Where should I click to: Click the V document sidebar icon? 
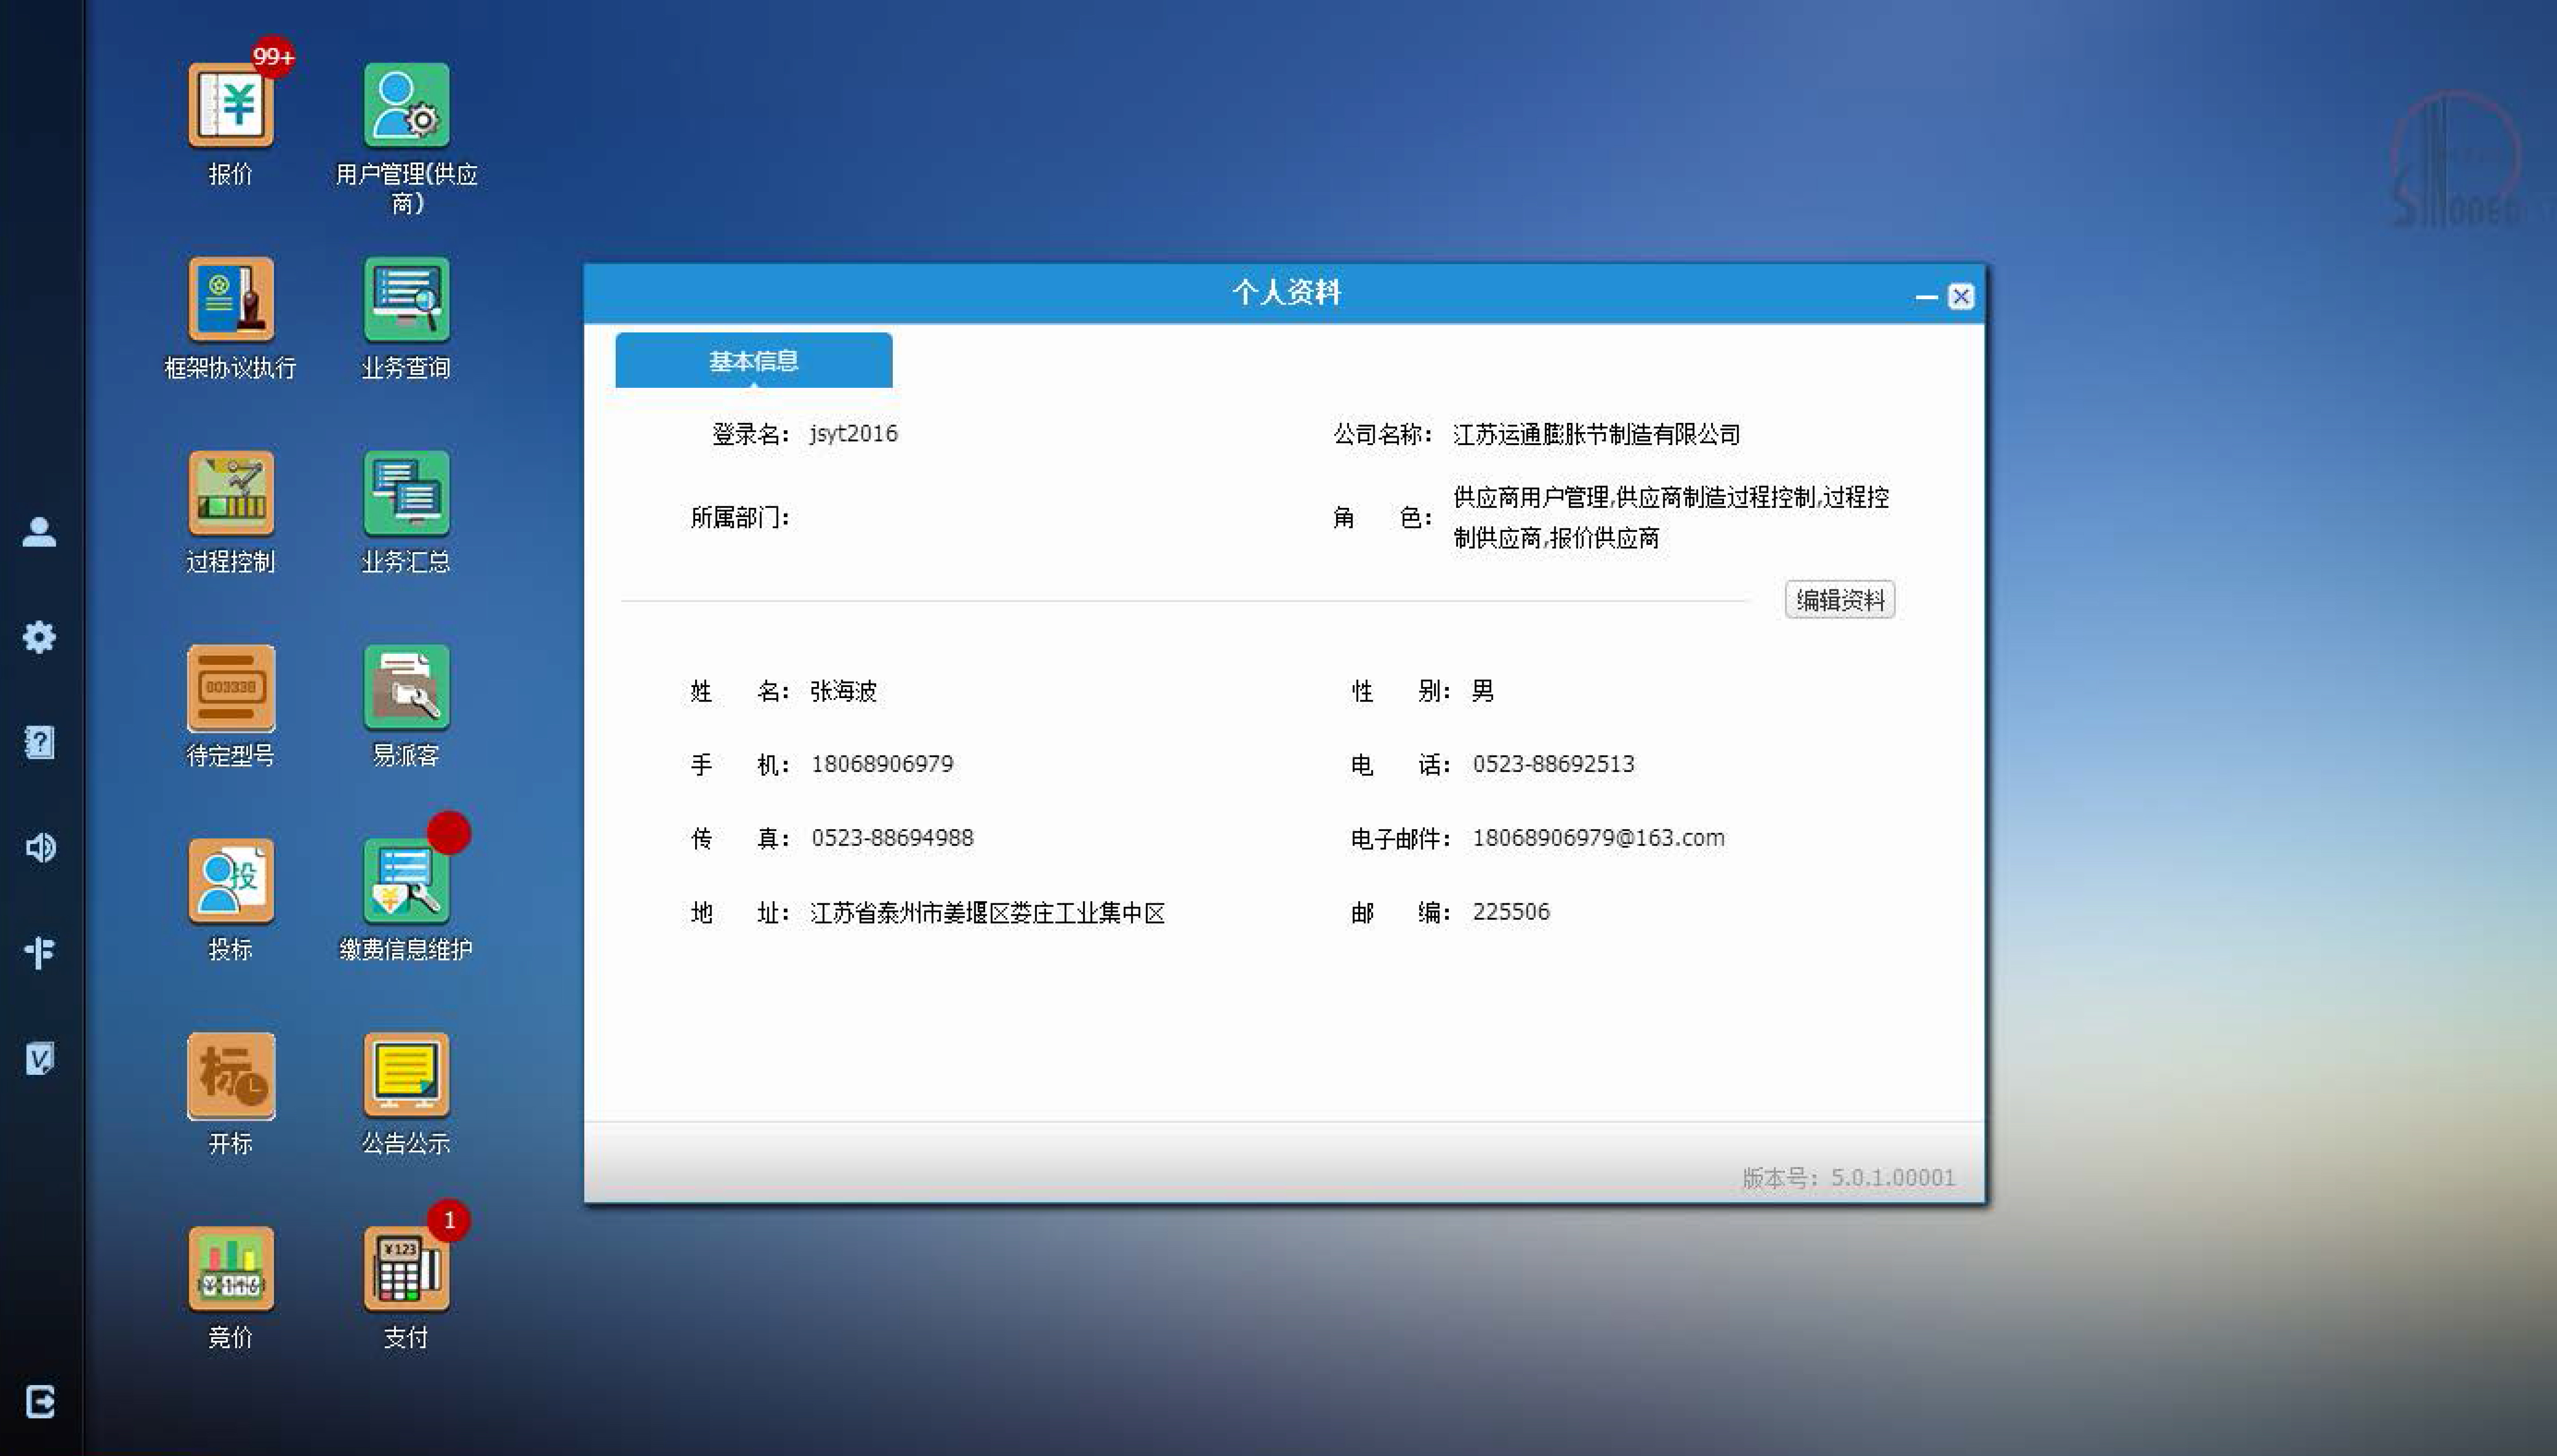39,1058
